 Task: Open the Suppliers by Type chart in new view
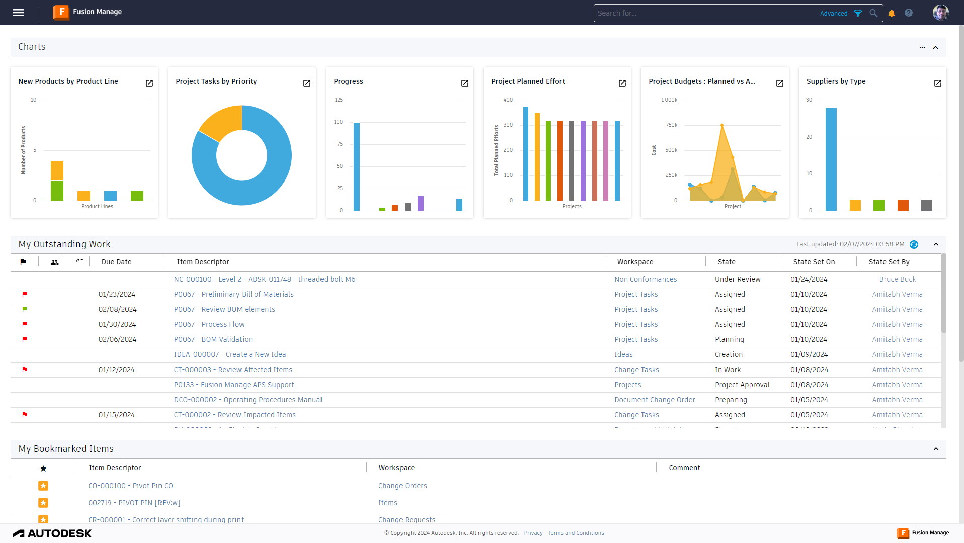pos(937,83)
